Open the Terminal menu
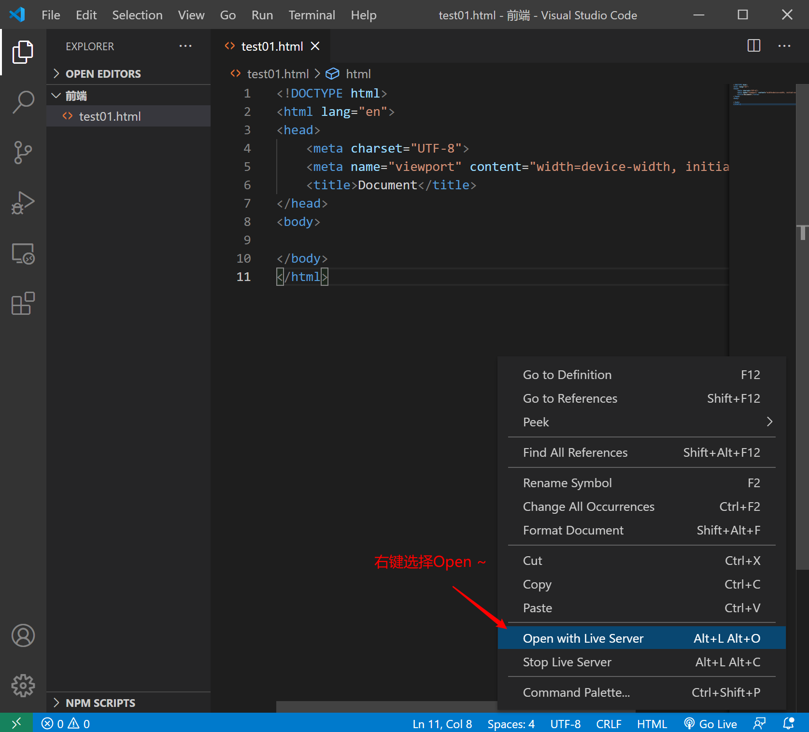Screen dimensions: 809x732 [x=312, y=15]
